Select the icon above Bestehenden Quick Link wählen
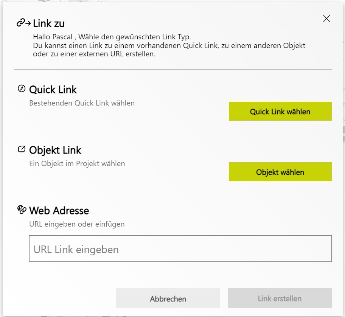The image size is (345, 317). tap(22, 88)
